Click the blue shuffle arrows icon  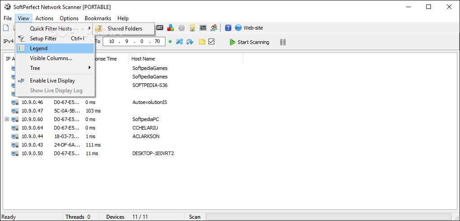179,42
